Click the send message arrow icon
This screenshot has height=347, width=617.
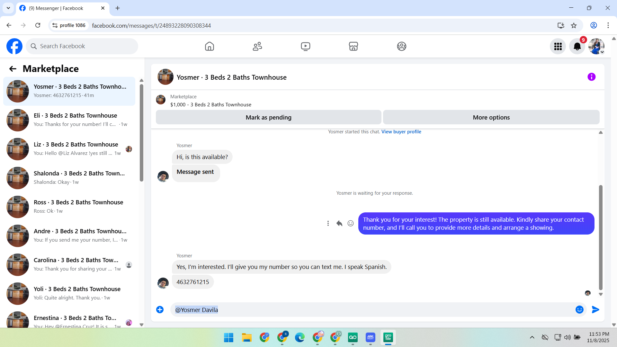pyautogui.click(x=595, y=309)
